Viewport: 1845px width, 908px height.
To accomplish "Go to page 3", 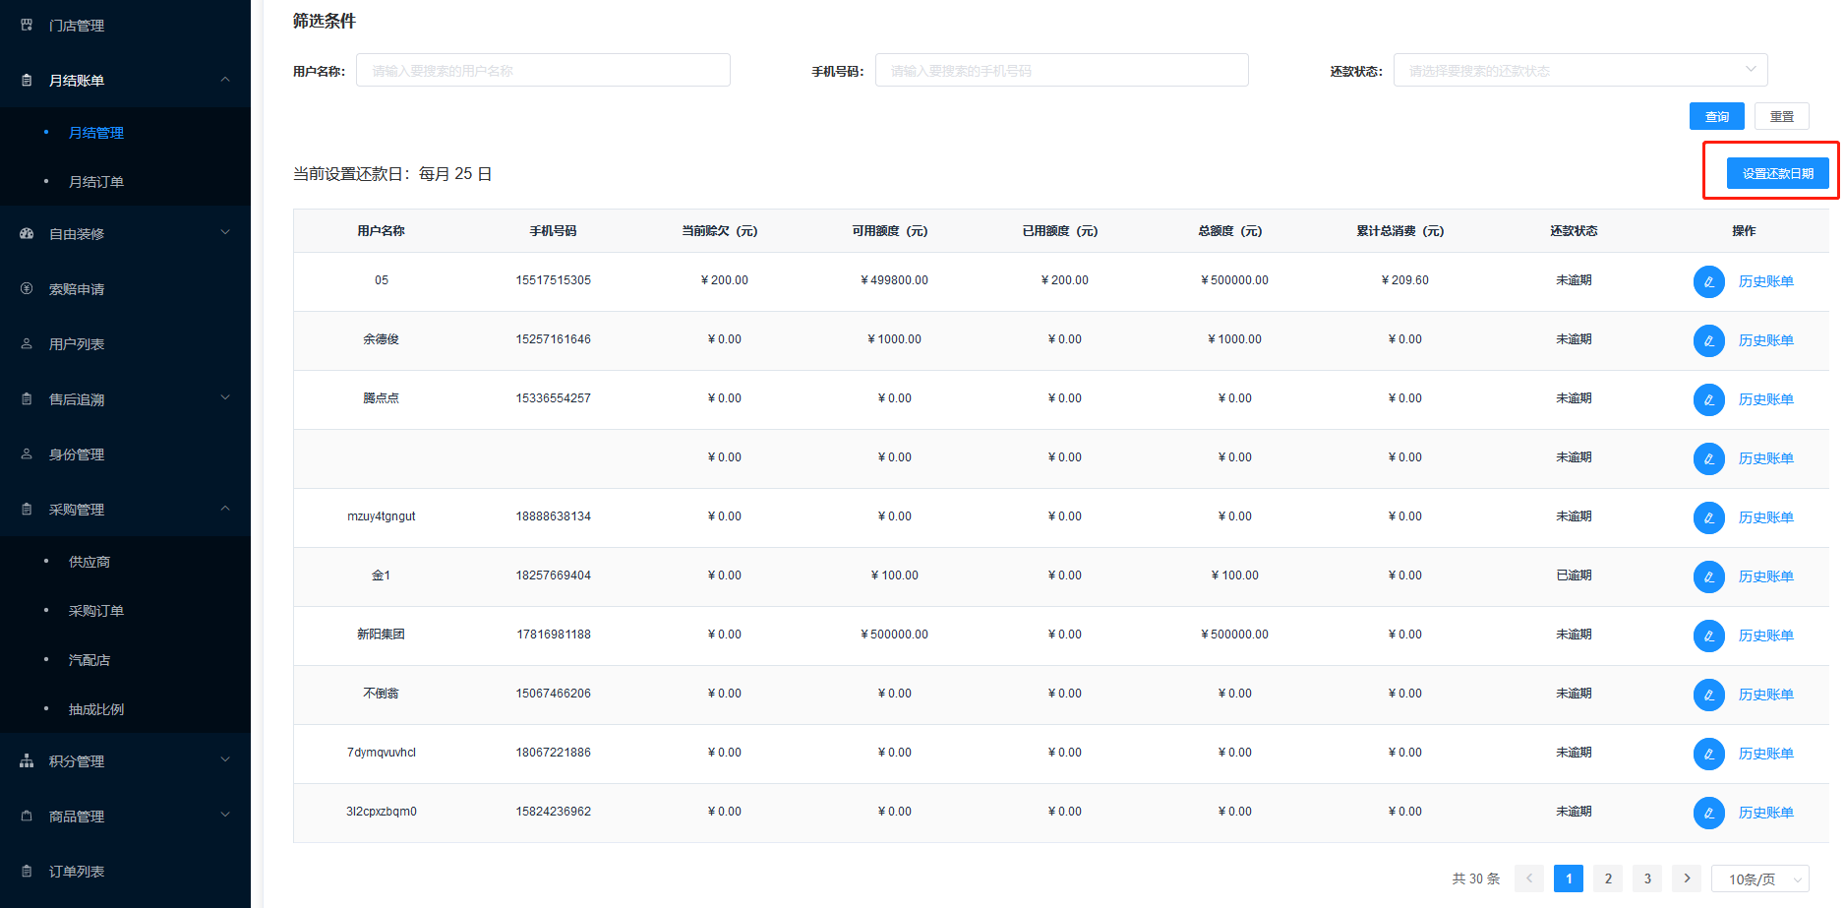I will click(x=1647, y=878).
